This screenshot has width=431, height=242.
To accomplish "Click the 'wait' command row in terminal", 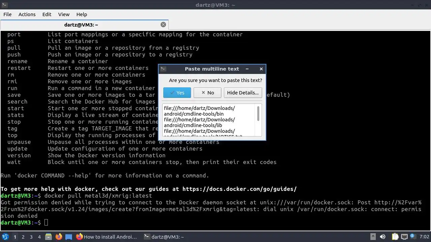I will [x=142, y=162].
